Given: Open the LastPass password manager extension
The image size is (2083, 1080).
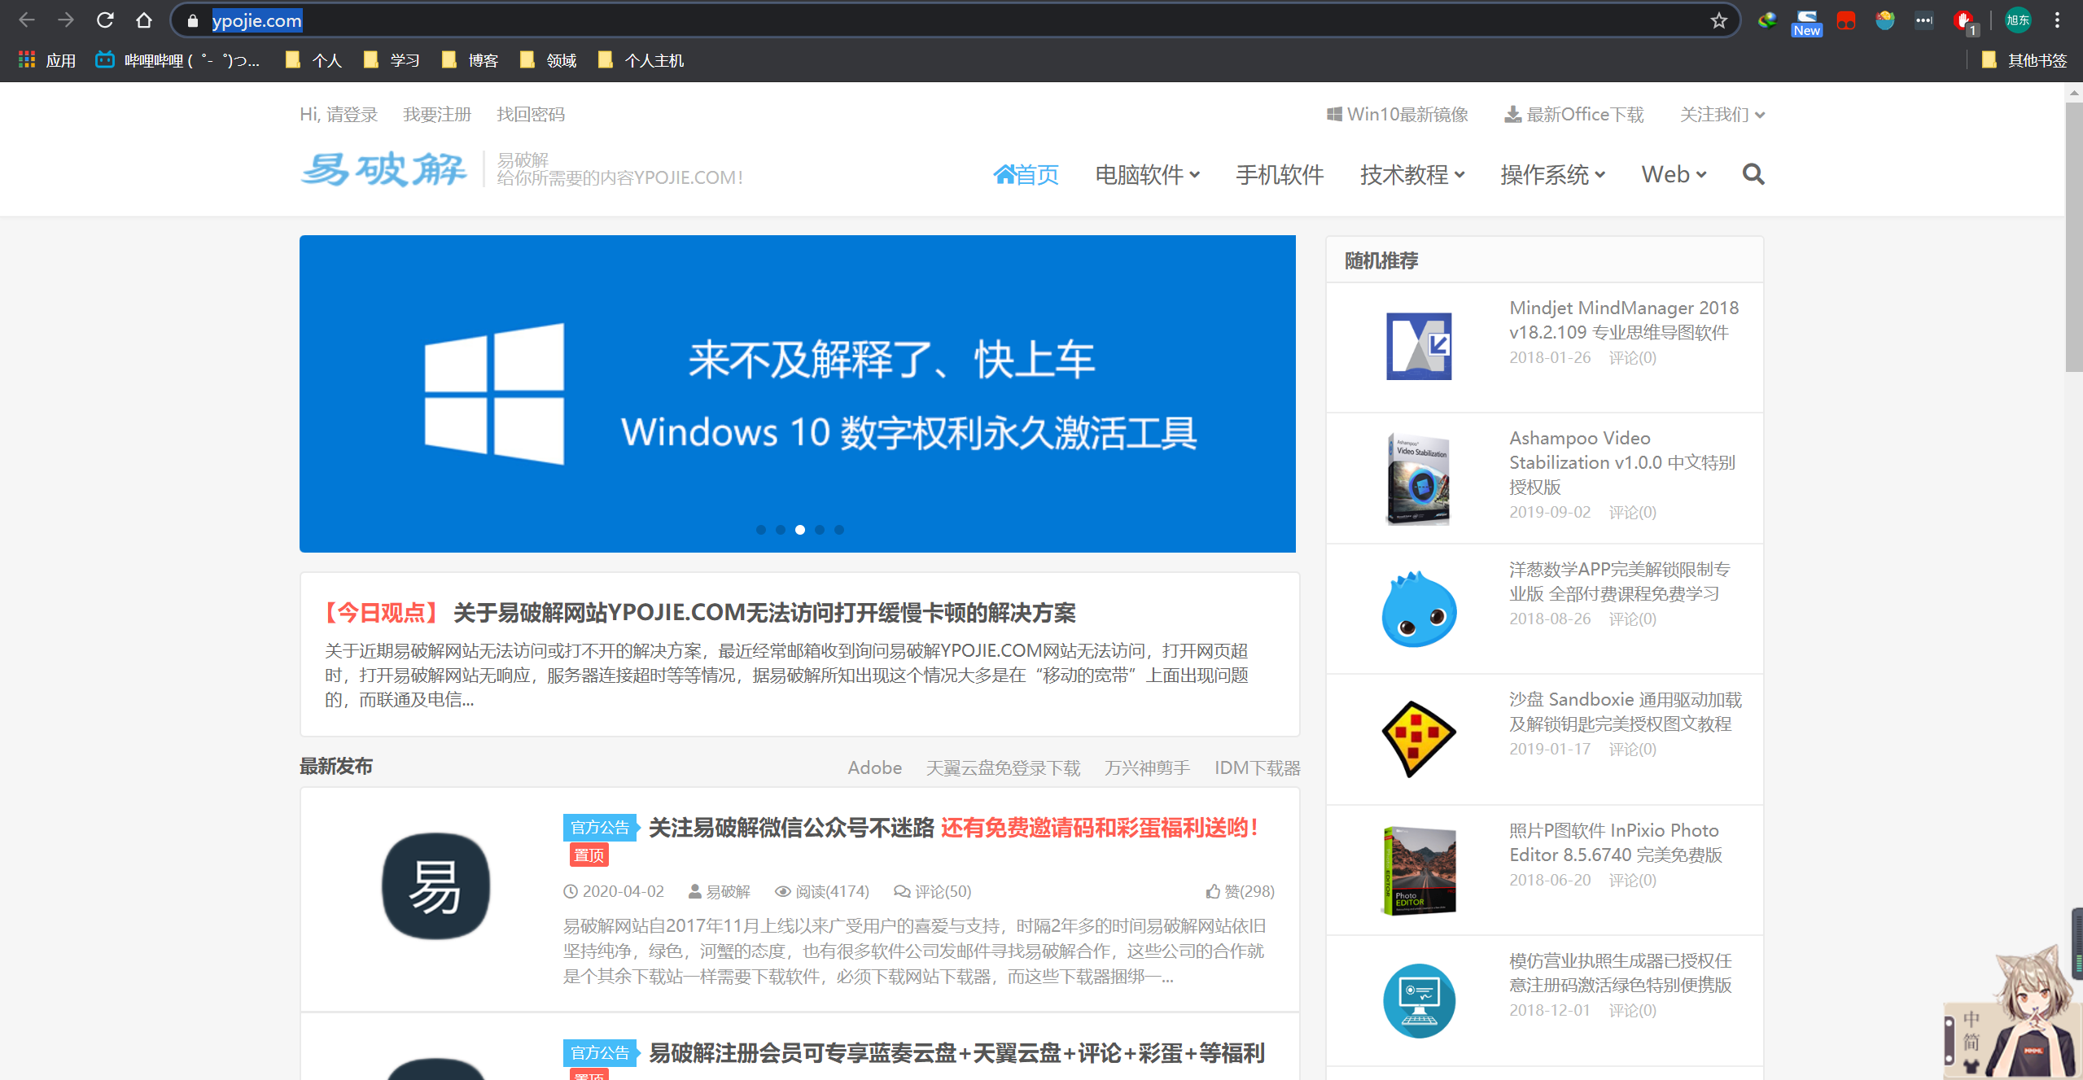Looking at the screenshot, I should pyautogui.click(x=1924, y=20).
